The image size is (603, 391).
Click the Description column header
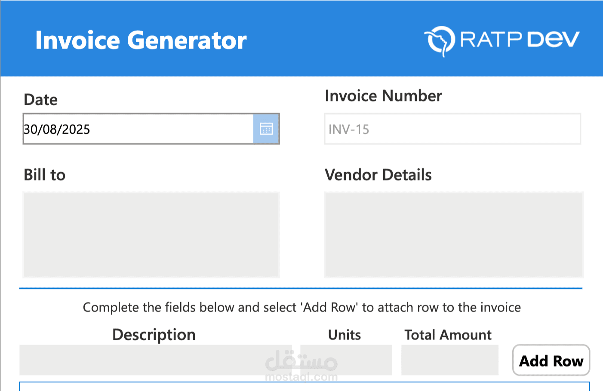154,334
